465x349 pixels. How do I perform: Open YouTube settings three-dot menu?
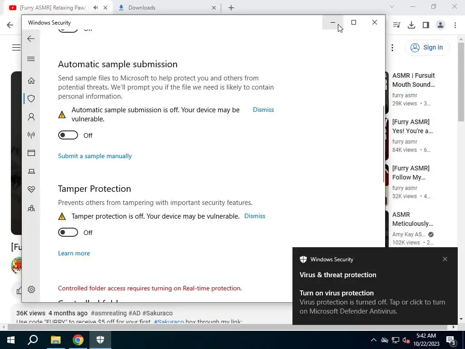click(x=392, y=47)
